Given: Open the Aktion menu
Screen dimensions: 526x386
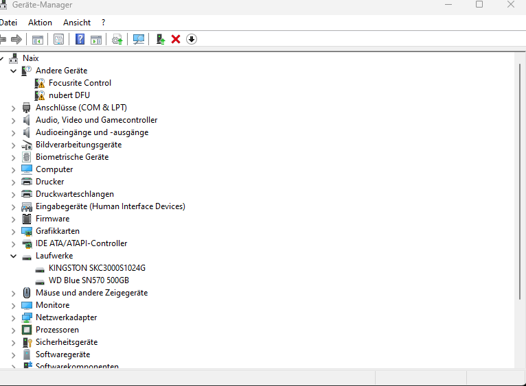Looking at the screenshot, I should [40, 23].
